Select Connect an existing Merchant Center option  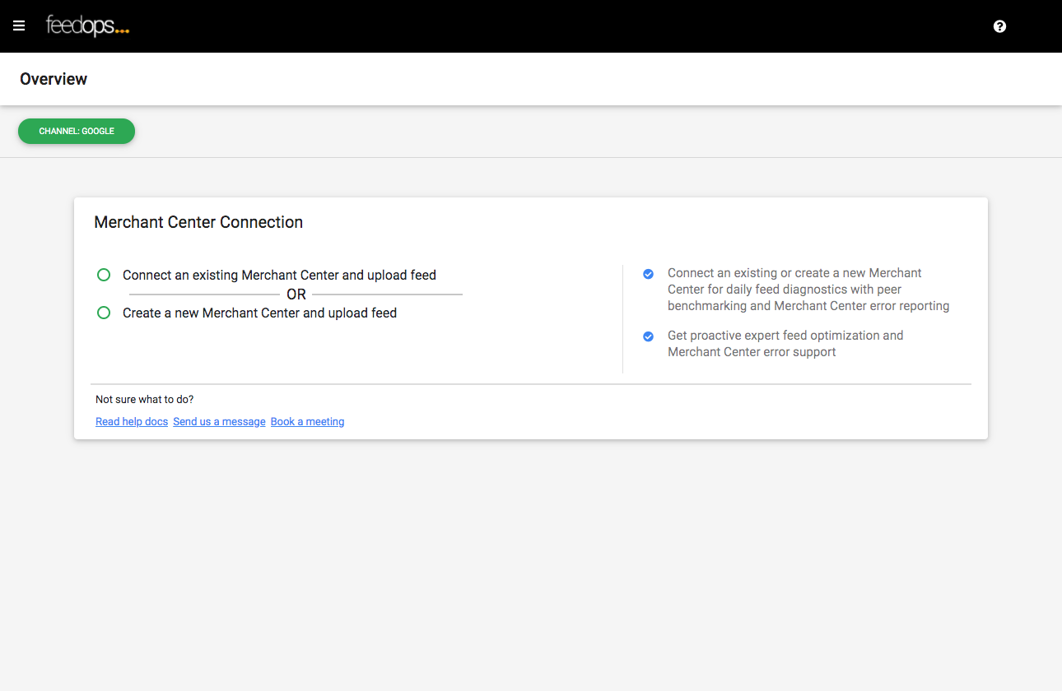point(104,275)
